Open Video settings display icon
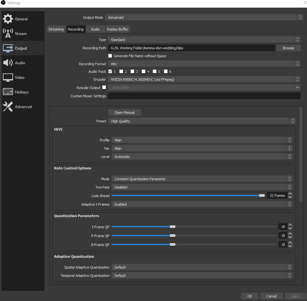Screen dimensions: 307x301 tap(8, 77)
